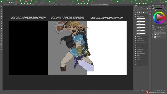Pick the first recent brush thumbnail
This screenshot has width=167, height=94.
(x=135, y=12)
